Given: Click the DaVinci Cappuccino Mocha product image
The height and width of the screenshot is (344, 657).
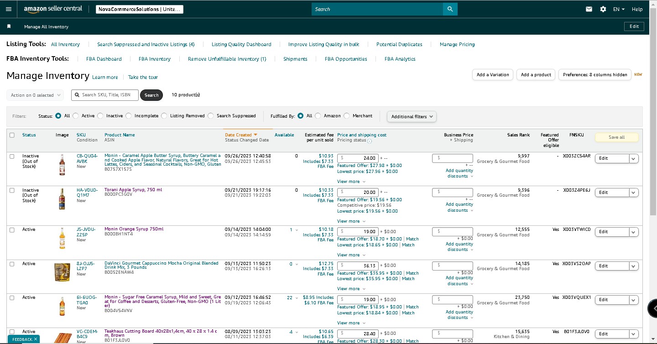Looking at the screenshot, I should click(x=62, y=272).
